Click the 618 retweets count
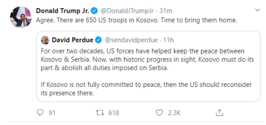This screenshot has width=266, height=125. pos(114,113)
